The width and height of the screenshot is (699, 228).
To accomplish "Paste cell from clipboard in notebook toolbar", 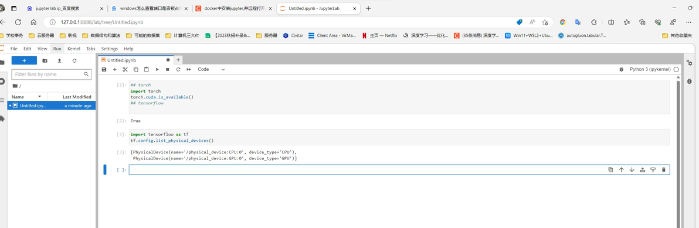I will [x=146, y=70].
